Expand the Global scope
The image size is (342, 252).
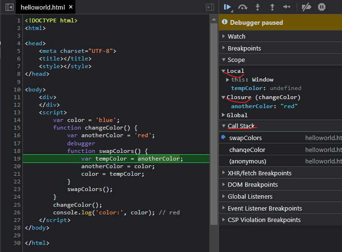(237, 115)
